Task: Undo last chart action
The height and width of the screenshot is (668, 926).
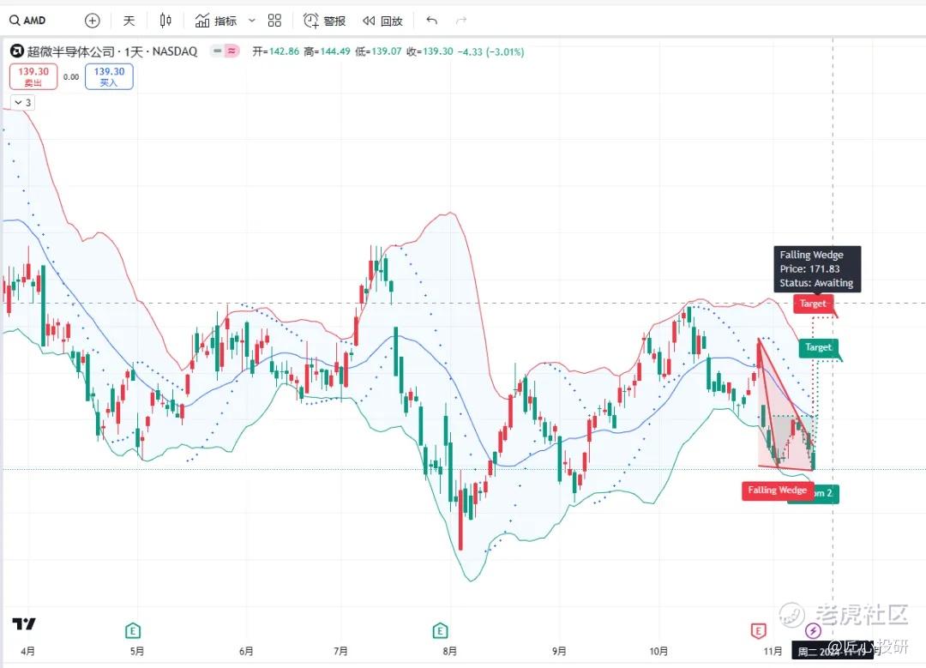Action: click(431, 21)
